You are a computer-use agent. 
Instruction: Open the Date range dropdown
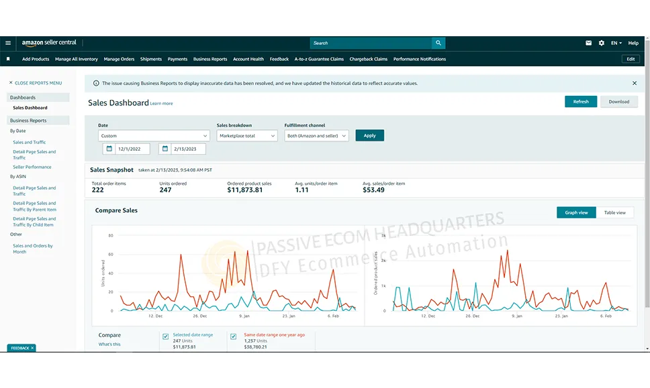[154, 135]
